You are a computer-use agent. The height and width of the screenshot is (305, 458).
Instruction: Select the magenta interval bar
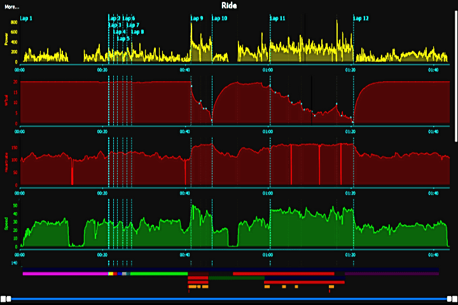click(x=66, y=274)
